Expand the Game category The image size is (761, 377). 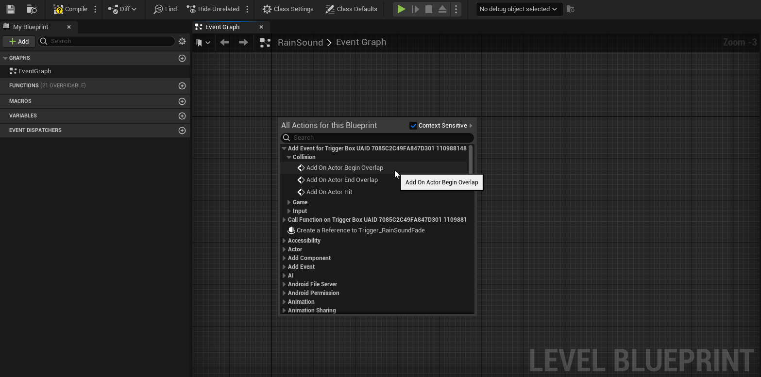[289, 202]
